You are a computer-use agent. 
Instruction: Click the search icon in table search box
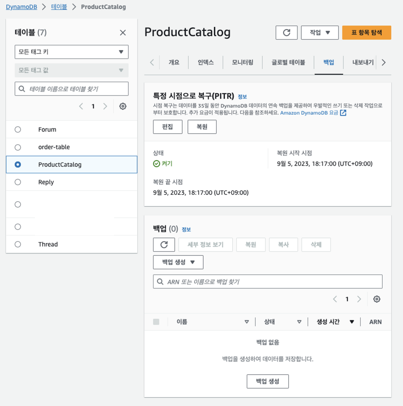tap(22, 89)
